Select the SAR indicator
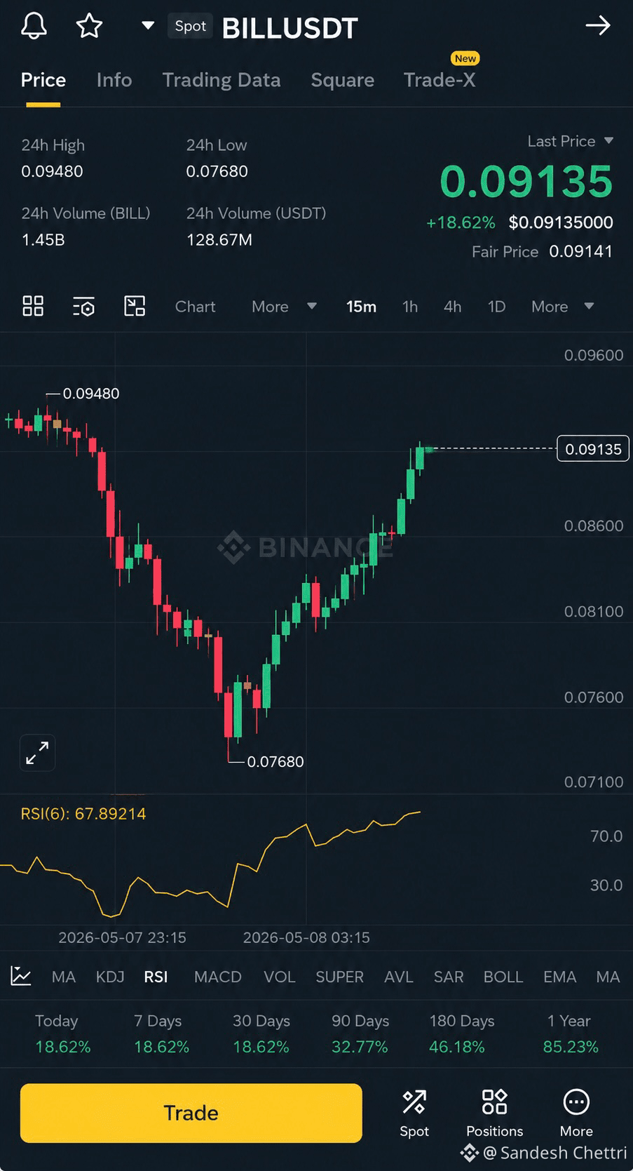The width and height of the screenshot is (633, 1171). coord(449,977)
